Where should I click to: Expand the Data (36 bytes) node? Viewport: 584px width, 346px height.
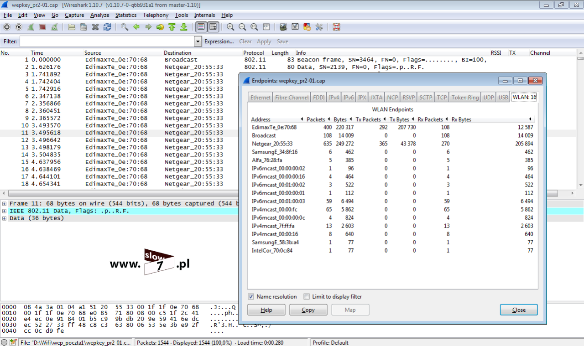click(5, 218)
